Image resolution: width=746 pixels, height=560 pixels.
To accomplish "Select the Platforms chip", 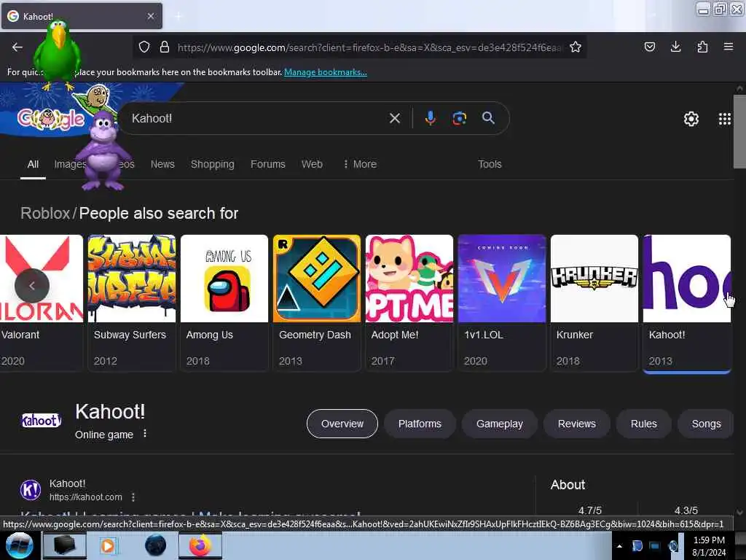I will (420, 424).
